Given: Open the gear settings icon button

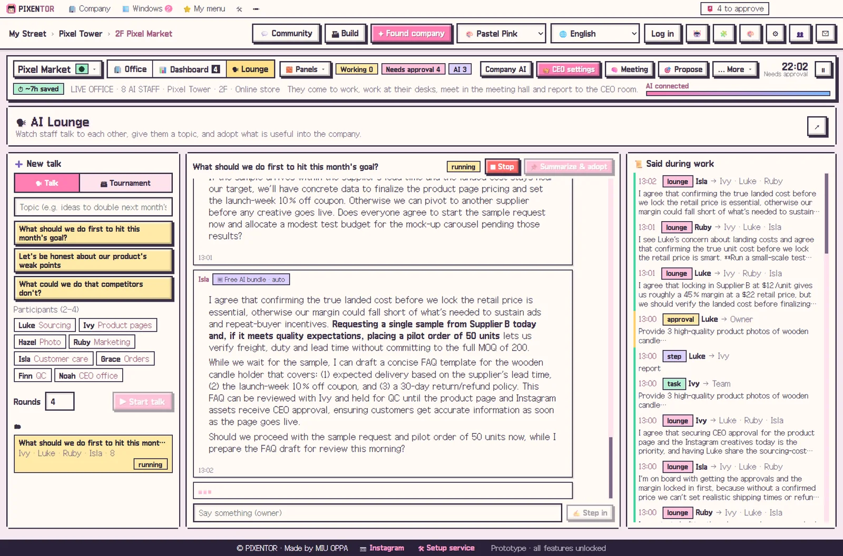Looking at the screenshot, I should tap(775, 34).
